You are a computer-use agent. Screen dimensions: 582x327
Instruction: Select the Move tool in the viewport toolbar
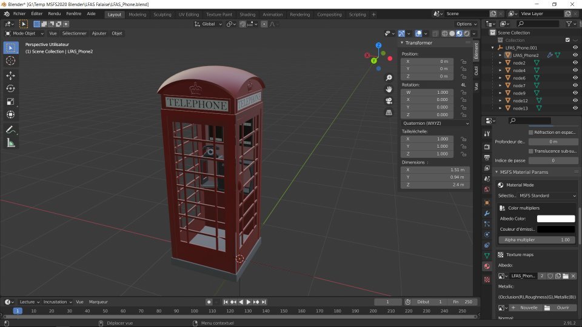coord(10,75)
